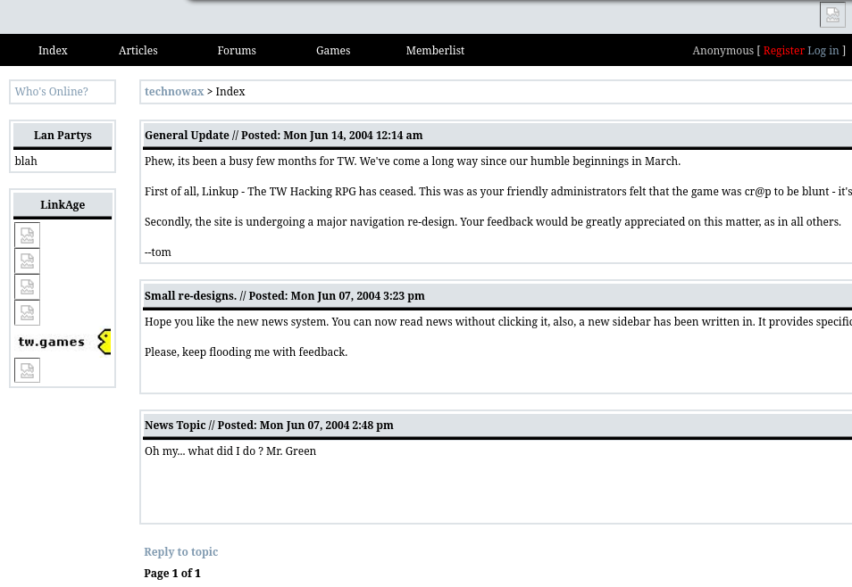The image size is (852, 587).
Task: Click Reply to topic link
Action: tap(181, 552)
